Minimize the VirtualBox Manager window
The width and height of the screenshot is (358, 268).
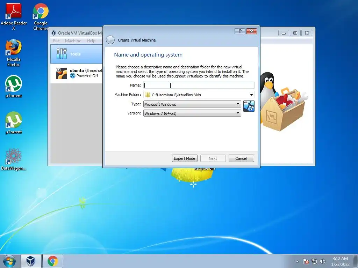click(x=284, y=33)
